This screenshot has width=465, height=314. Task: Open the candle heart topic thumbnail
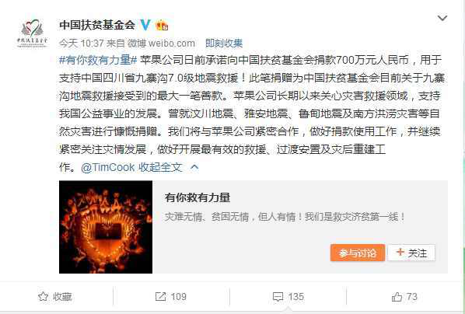pos(106,227)
